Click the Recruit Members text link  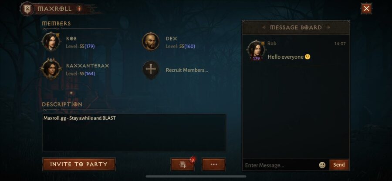(187, 70)
